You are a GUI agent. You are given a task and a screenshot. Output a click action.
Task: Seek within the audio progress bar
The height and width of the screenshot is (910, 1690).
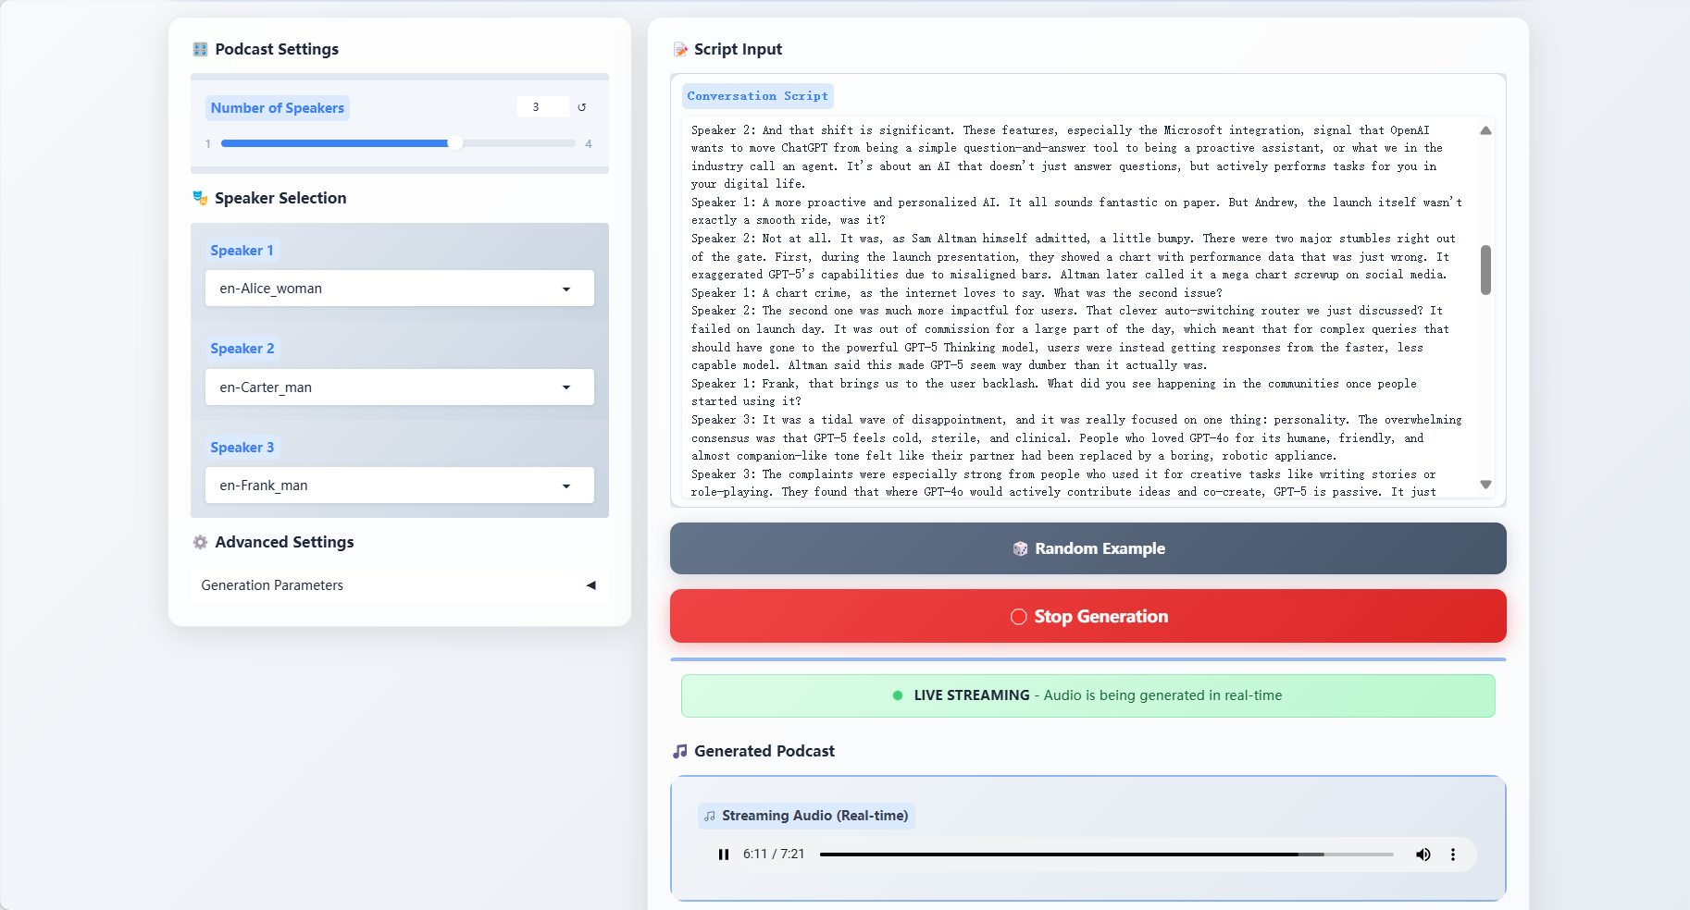[1106, 855]
